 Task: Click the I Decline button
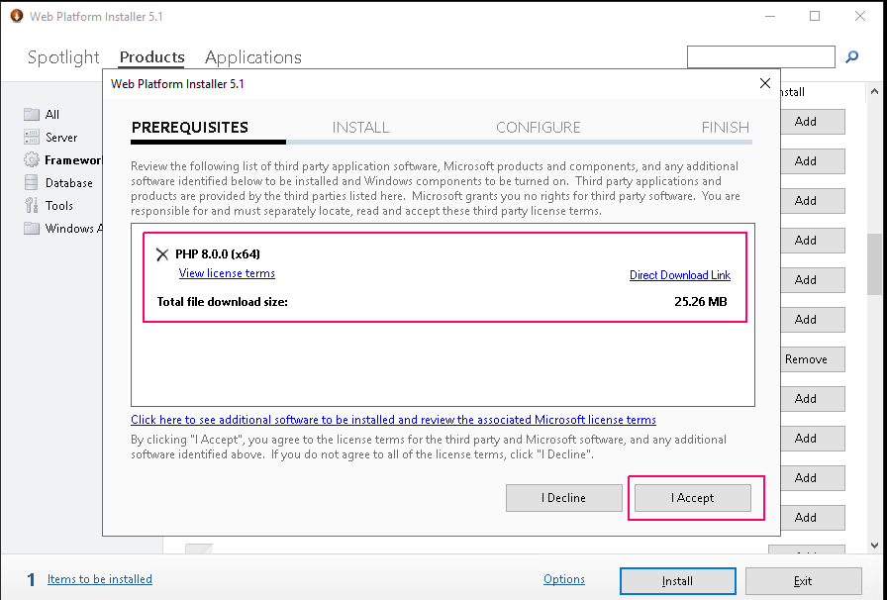(563, 498)
